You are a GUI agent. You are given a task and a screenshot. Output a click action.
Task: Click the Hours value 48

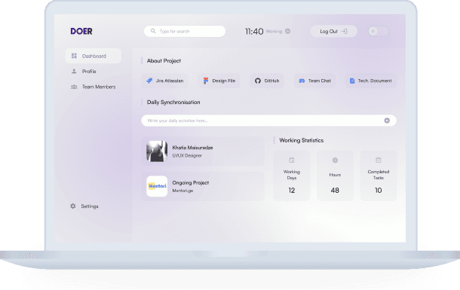[x=335, y=191]
